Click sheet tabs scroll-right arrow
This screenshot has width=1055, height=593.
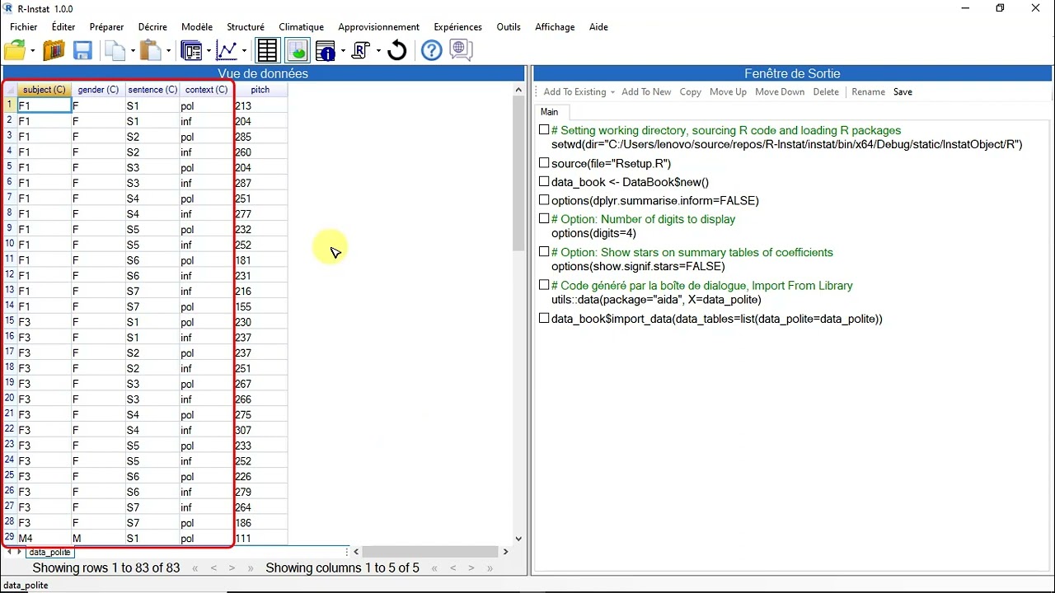[19, 552]
